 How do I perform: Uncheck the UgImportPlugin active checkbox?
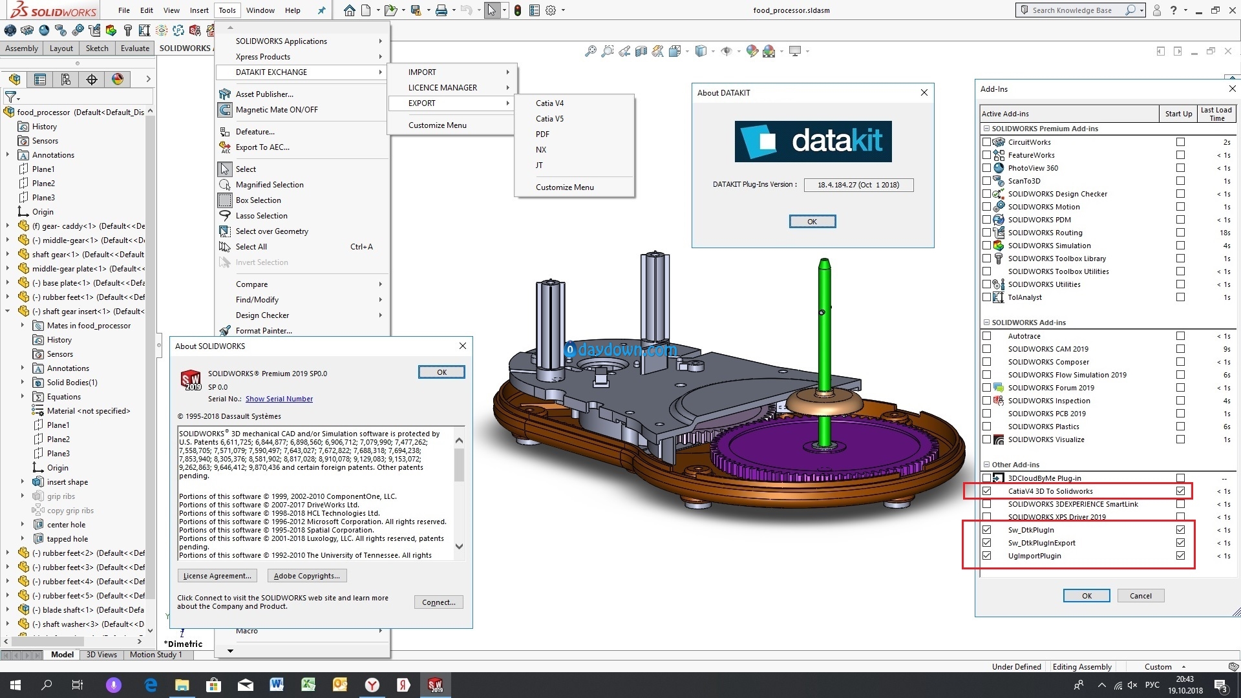tap(986, 556)
